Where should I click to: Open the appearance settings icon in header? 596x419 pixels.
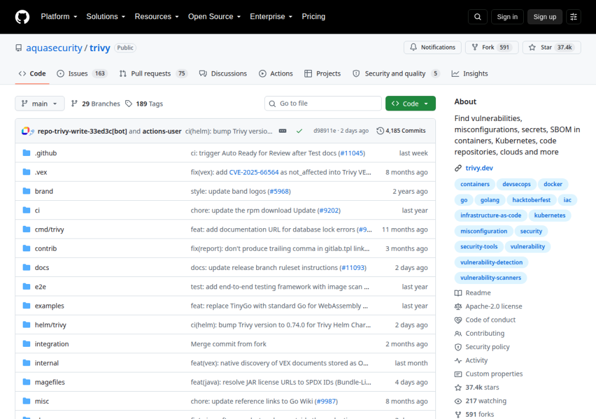pyautogui.click(x=573, y=17)
